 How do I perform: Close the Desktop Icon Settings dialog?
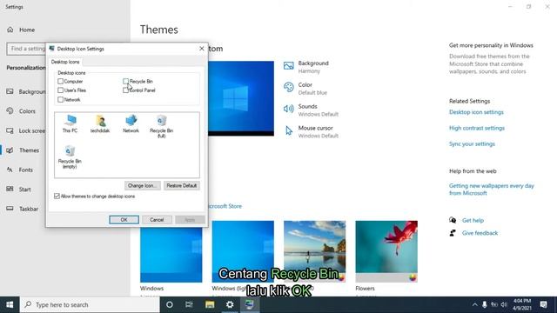click(201, 49)
